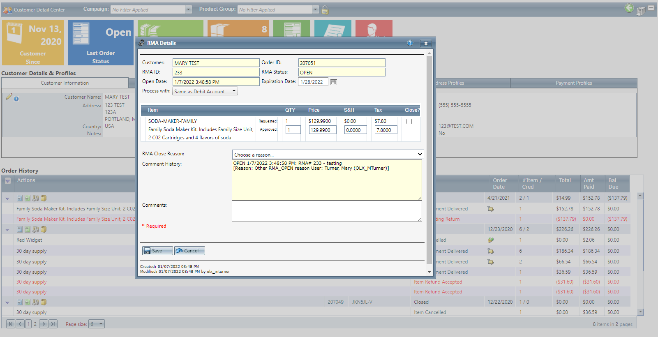Viewport: 658px width, 337px height.
Task: Click the Comment History text area
Action: point(327,180)
